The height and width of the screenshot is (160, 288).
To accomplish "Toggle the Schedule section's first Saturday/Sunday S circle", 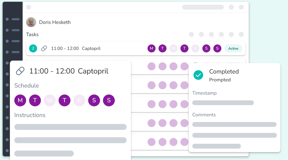I will 94,100.
